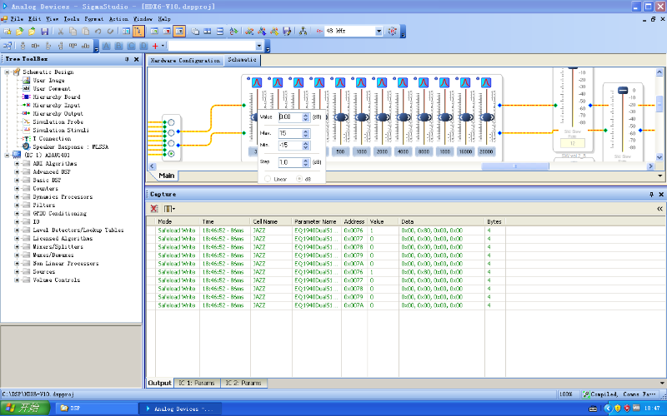Select the first radio button on input selector

click(x=171, y=122)
